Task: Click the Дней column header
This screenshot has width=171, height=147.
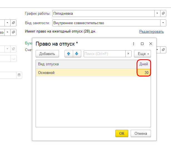Action: [x=144, y=64]
